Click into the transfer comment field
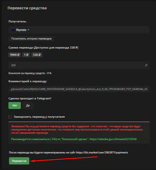156x170 pixels. (79, 89)
